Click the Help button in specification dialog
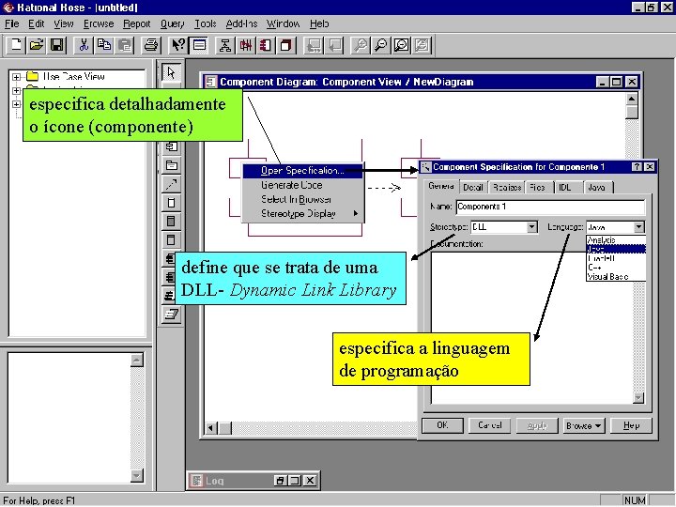Image resolution: width=676 pixels, height=507 pixels. [x=631, y=425]
